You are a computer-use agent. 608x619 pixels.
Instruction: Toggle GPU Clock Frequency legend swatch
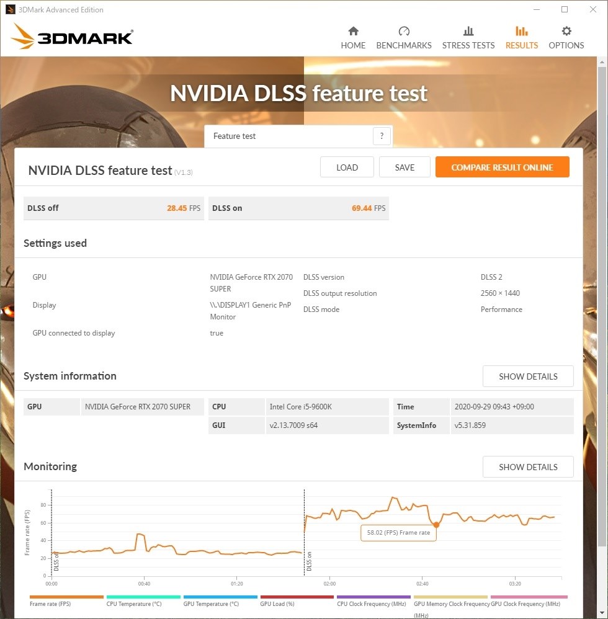pos(529,597)
